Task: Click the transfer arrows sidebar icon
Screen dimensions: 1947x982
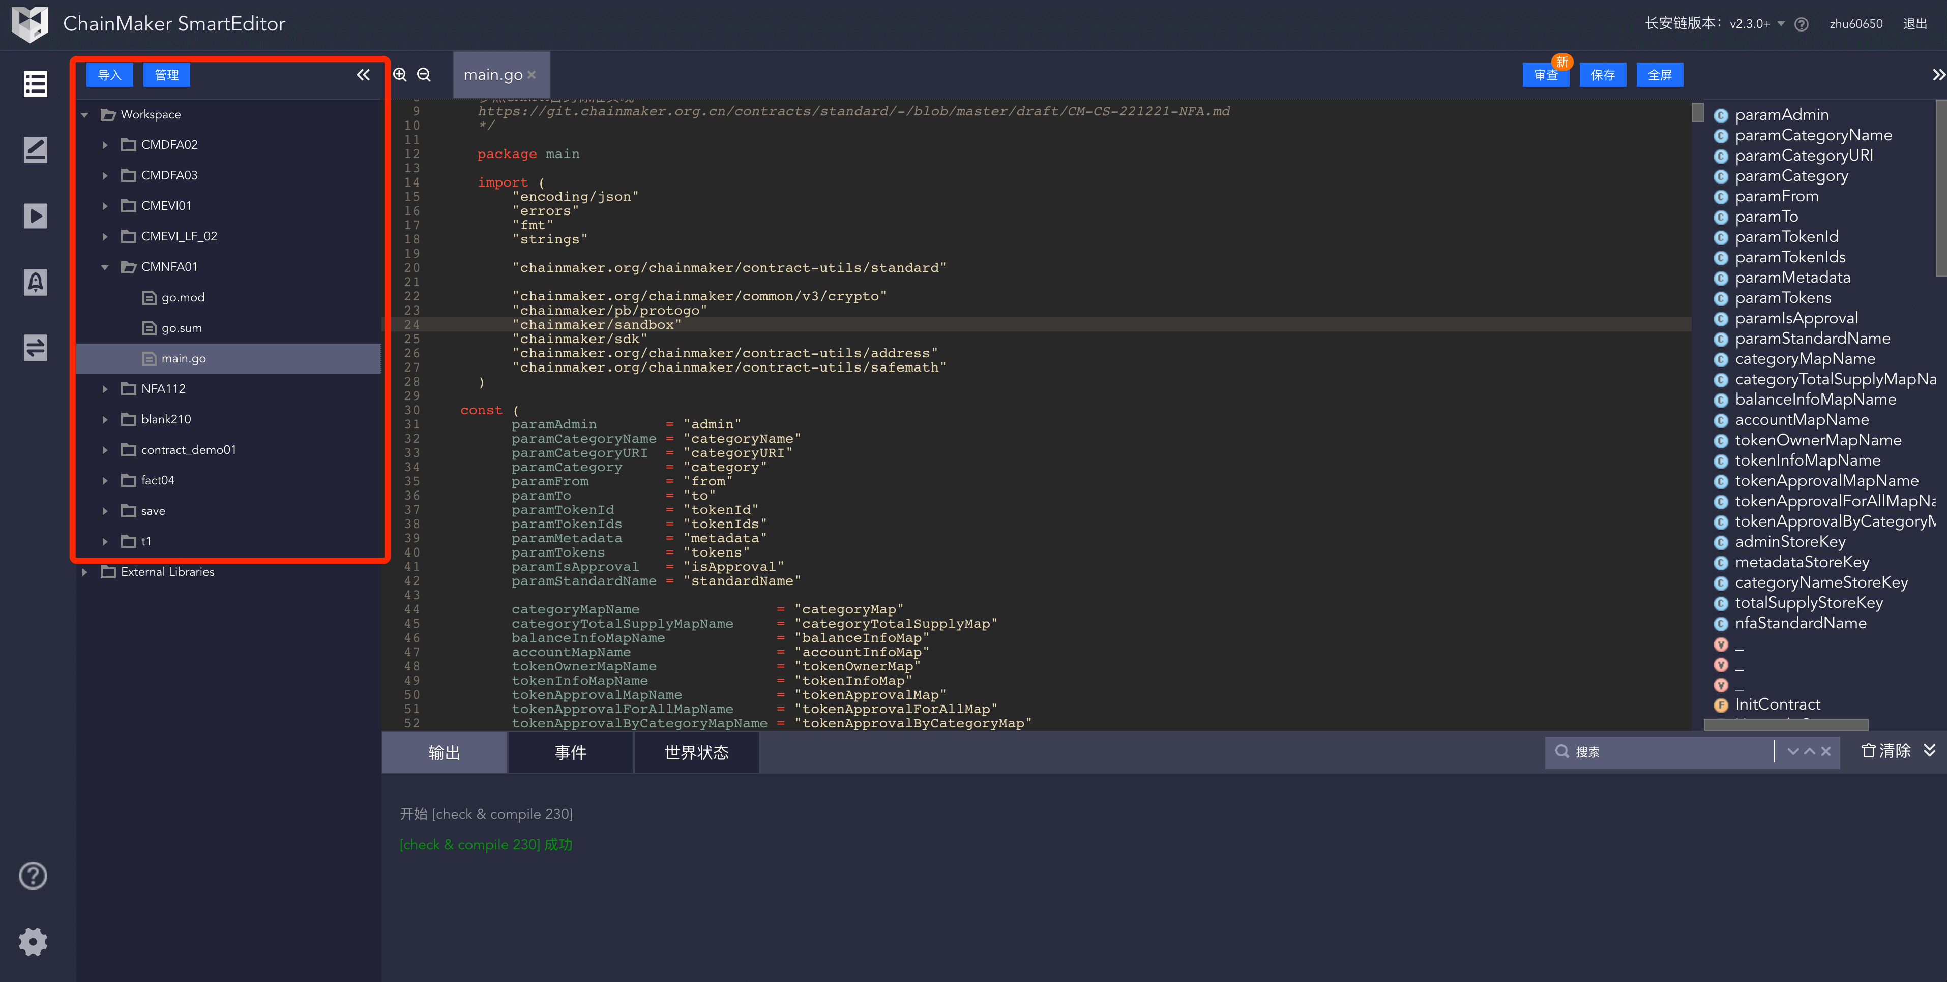Action: coord(35,348)
